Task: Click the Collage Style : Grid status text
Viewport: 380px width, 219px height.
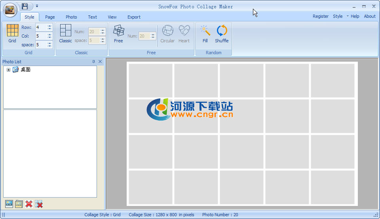Action: pyautogui.click(x=102, y=215)
